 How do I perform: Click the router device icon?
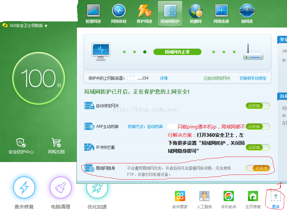coord(253,52)
